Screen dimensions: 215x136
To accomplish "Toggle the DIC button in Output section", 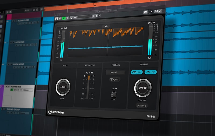I will (150, 72).
